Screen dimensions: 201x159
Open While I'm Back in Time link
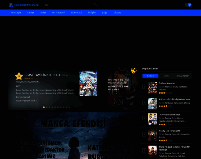[x=174, y=148]
